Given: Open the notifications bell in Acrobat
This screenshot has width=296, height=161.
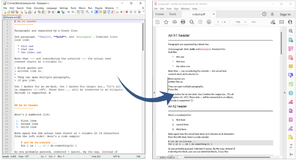Looking at the screenshot, I should point(272,14).
